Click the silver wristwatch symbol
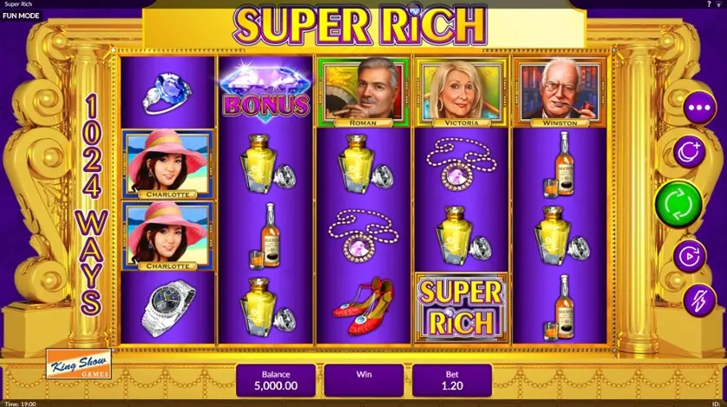Image resolution: width=727 pixels, height=407 pixels. [167, 307]
